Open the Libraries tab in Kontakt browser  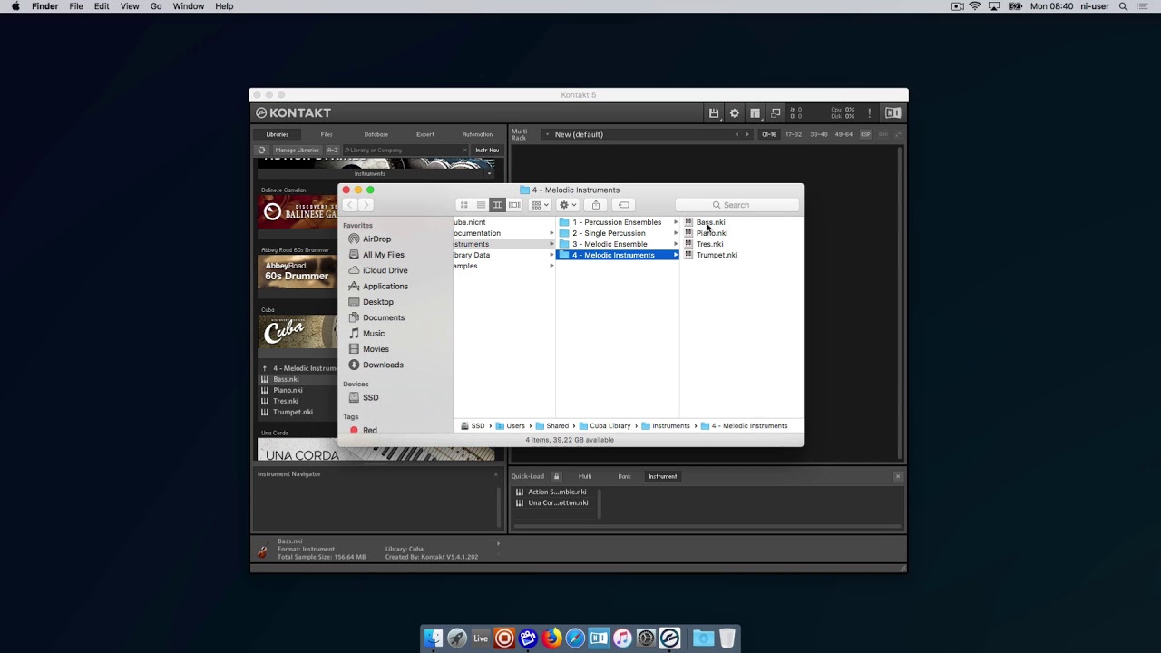[278, 134]
